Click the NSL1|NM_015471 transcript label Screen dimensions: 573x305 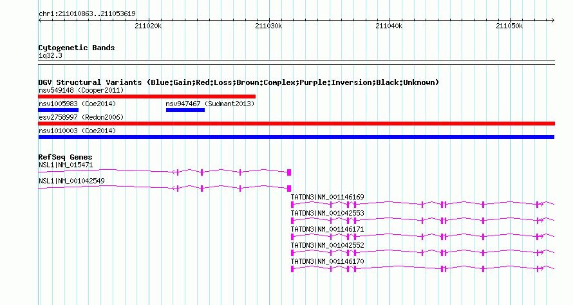tap(66, 165)
